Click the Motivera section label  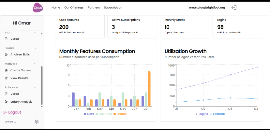(11, 64)
